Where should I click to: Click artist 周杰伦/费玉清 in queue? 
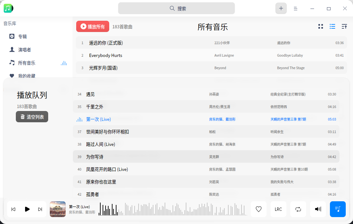[x=219, y=107]
